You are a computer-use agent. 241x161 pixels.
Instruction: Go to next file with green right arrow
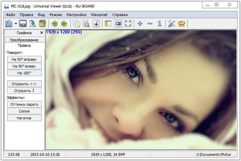tap(64, 24)
